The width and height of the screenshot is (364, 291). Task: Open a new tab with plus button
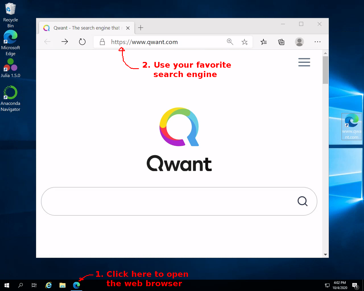[140, 28]
